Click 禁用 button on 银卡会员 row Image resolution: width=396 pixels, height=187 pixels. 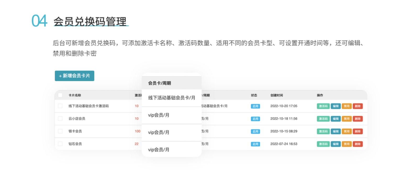click(347, 131)
